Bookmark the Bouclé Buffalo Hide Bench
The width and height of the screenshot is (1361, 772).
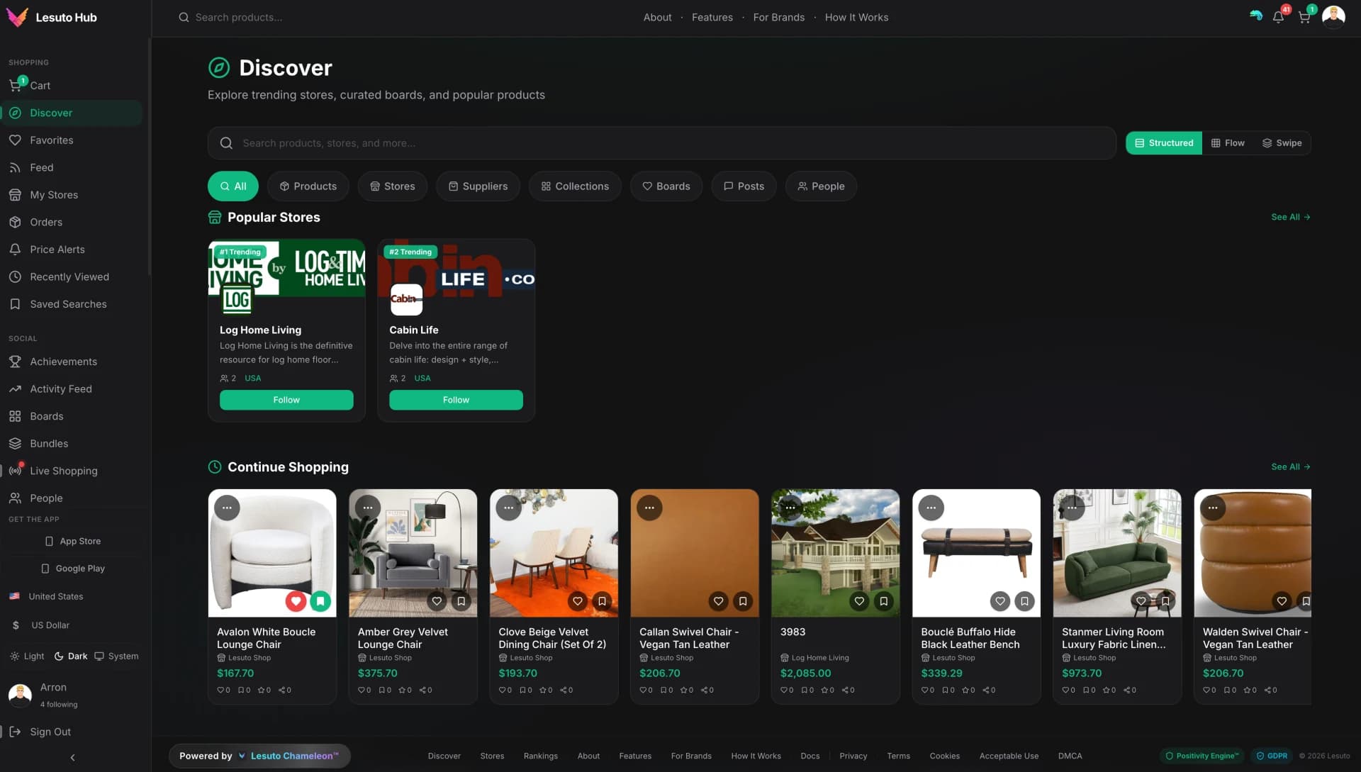click(1024, 601)
